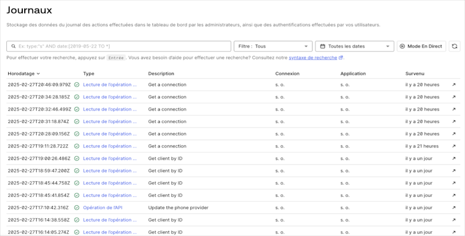
Task: Click il y a un jour for 18:45:44.758Z
Action: (x=419, y=183)
